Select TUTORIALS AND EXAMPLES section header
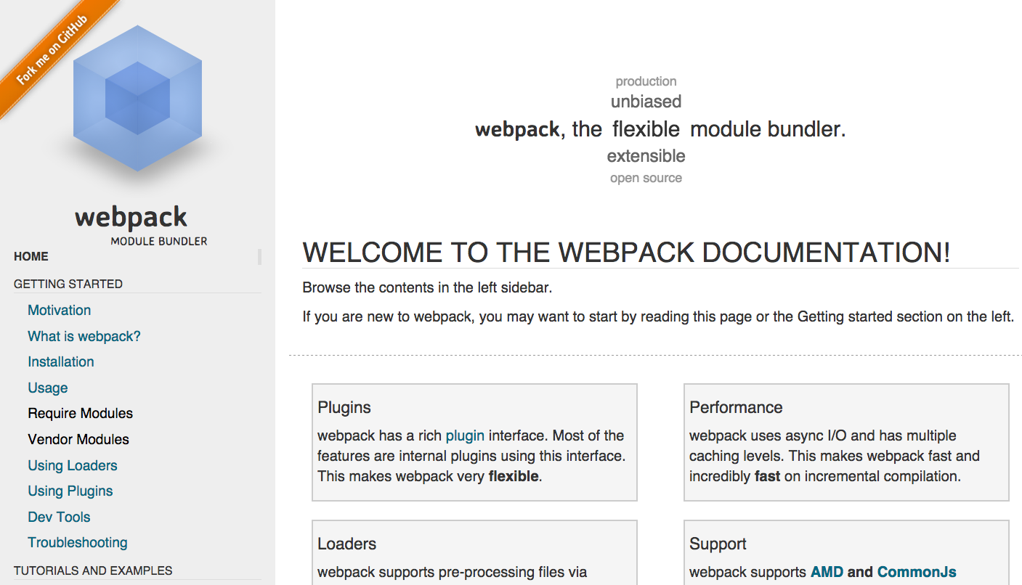Image resolution: width=1022 pixels, height=585 pixels. click(93, 570)
